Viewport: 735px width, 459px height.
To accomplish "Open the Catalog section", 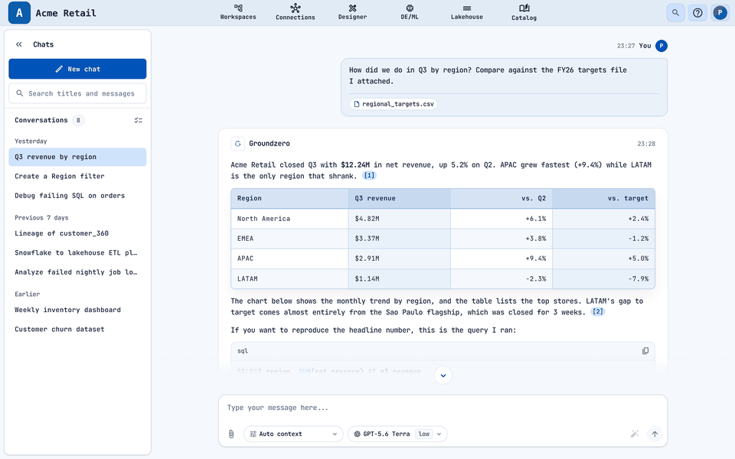I will pyautogui.click(x=524, y=13).
